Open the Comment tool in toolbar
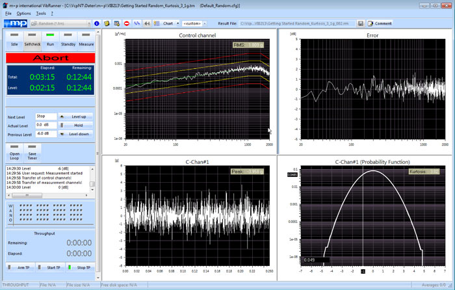This screenshot has height=290, width=455. tap(381, 23)
